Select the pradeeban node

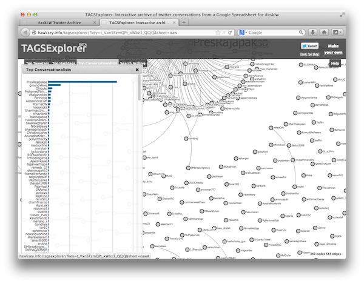pyautogui.click(x=275, y=160)
